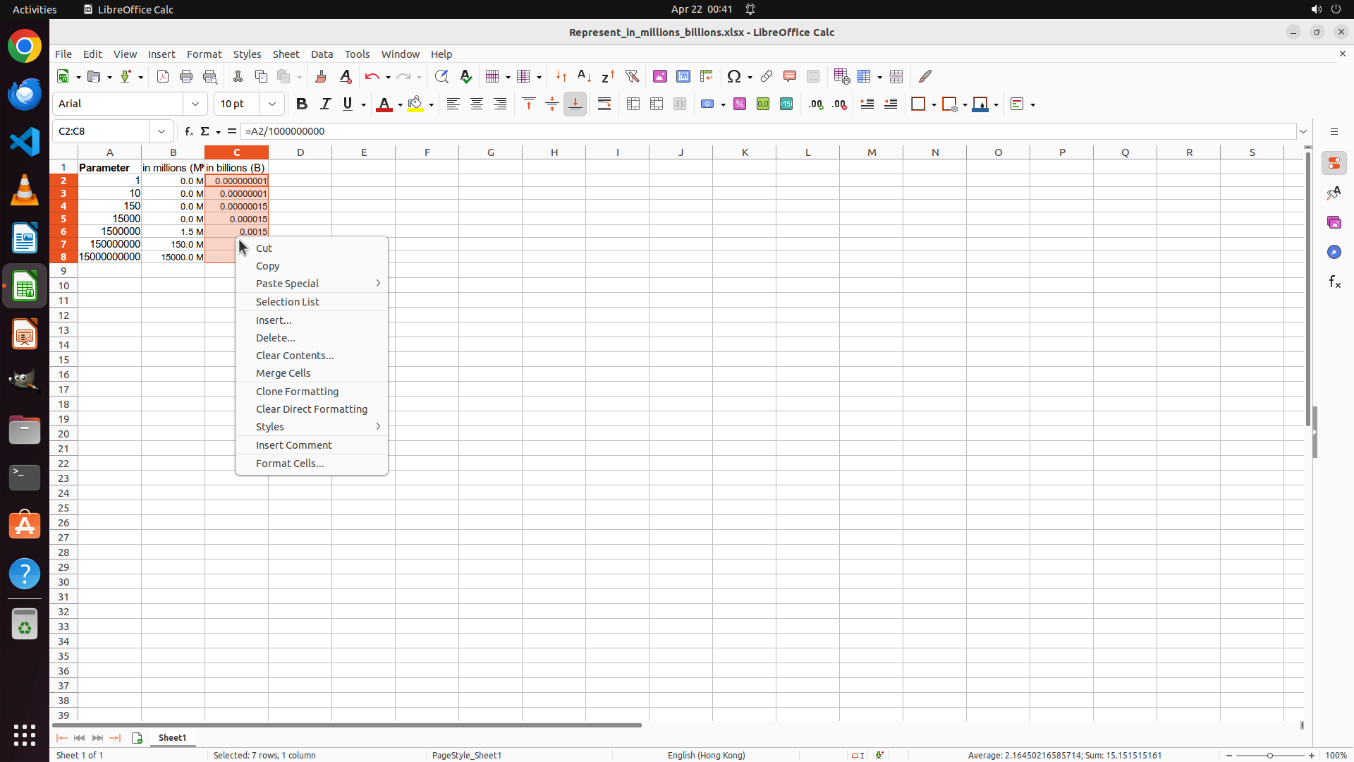Open the Function Wizard icon
The width and height of the screenshot is (1354, 762).
tap(188, 131)
